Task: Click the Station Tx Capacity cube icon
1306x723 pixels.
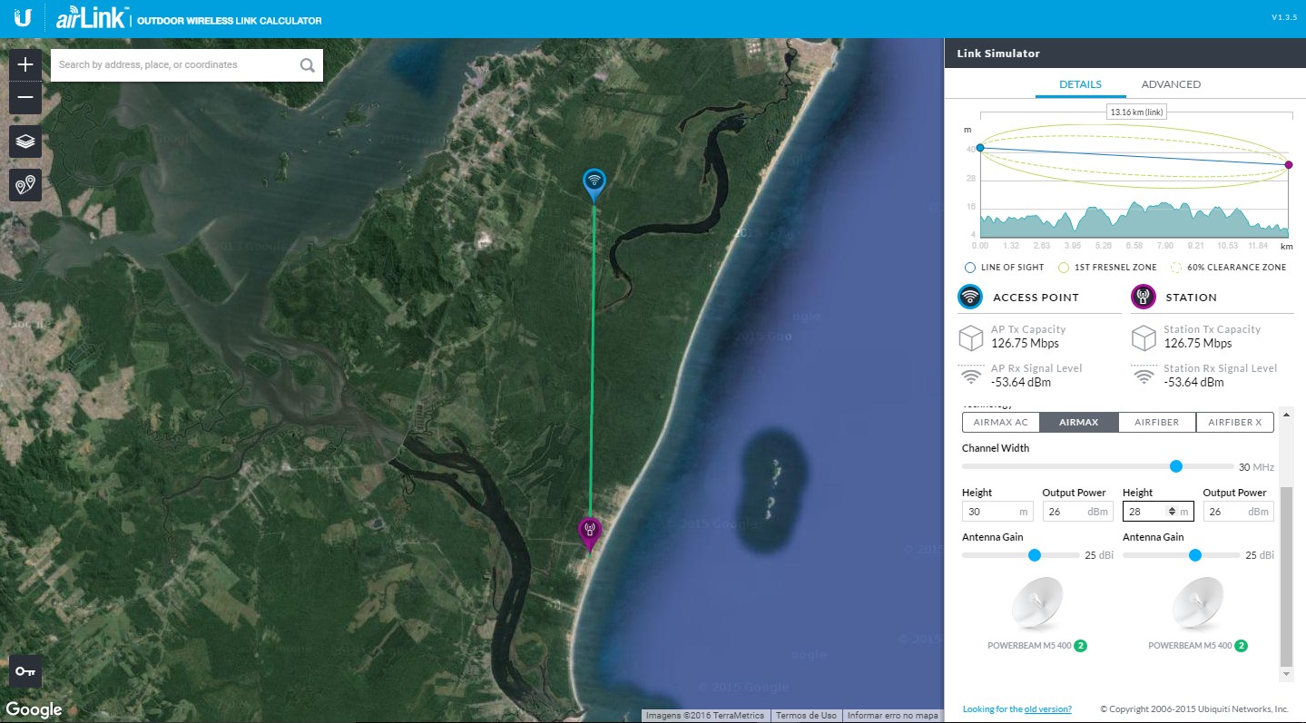Action: click(x=1144, y=337)
